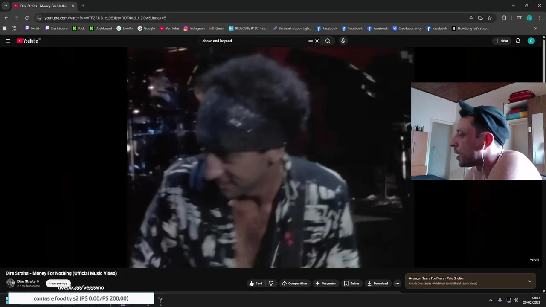Image resolution: width=546 pixels, height=307 pixels.
Task: Click the Dire Straits channel avatar
Action: [x=10, y=283]
